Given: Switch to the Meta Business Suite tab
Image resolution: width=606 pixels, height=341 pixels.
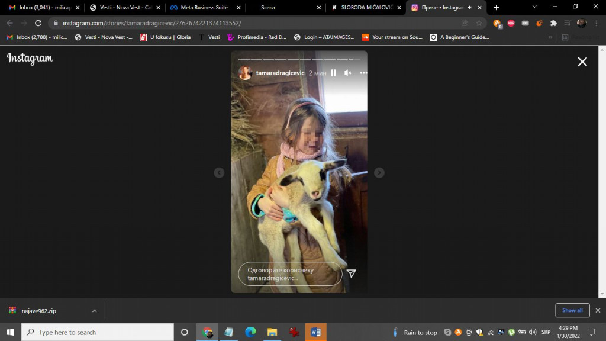Looking at the screenshot, I should [204, 8].
